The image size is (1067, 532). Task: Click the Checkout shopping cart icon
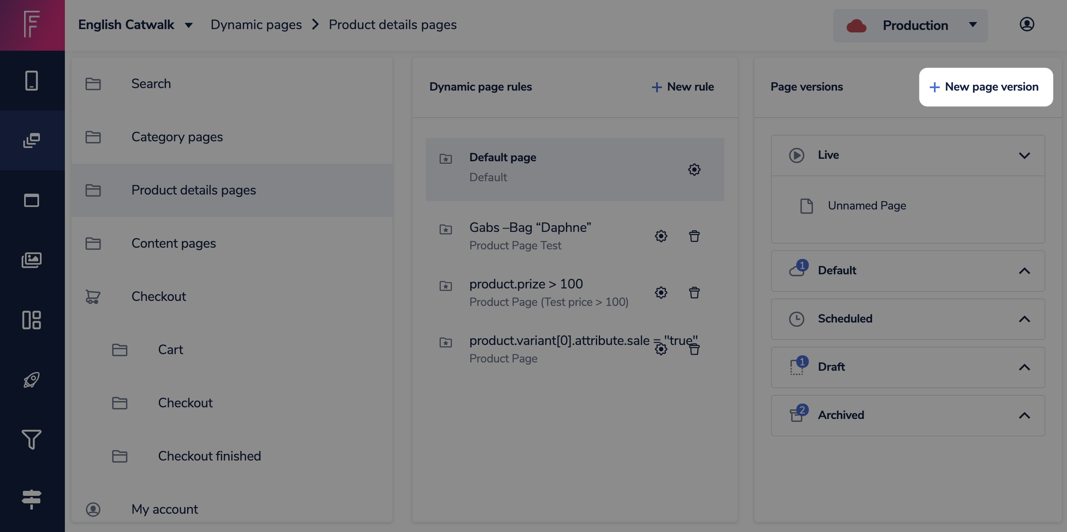point(93,297)
